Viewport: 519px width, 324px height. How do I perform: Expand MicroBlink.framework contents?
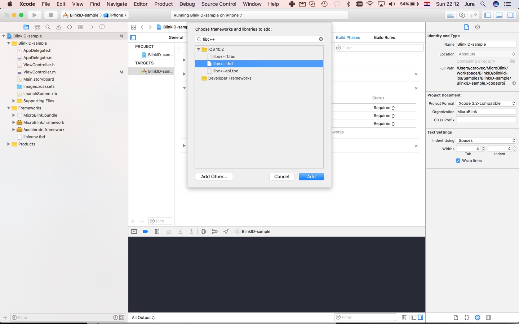[x=14, y=122]
